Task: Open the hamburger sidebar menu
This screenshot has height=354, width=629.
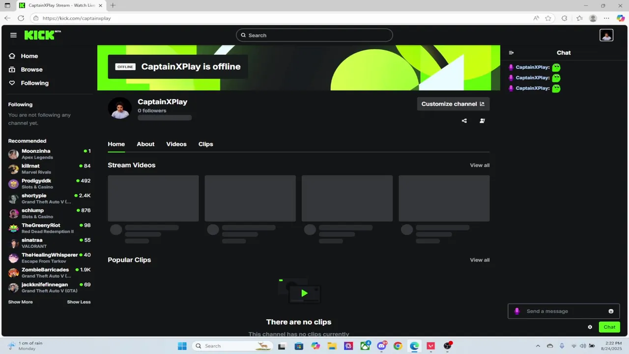Action: coord(13,35)
